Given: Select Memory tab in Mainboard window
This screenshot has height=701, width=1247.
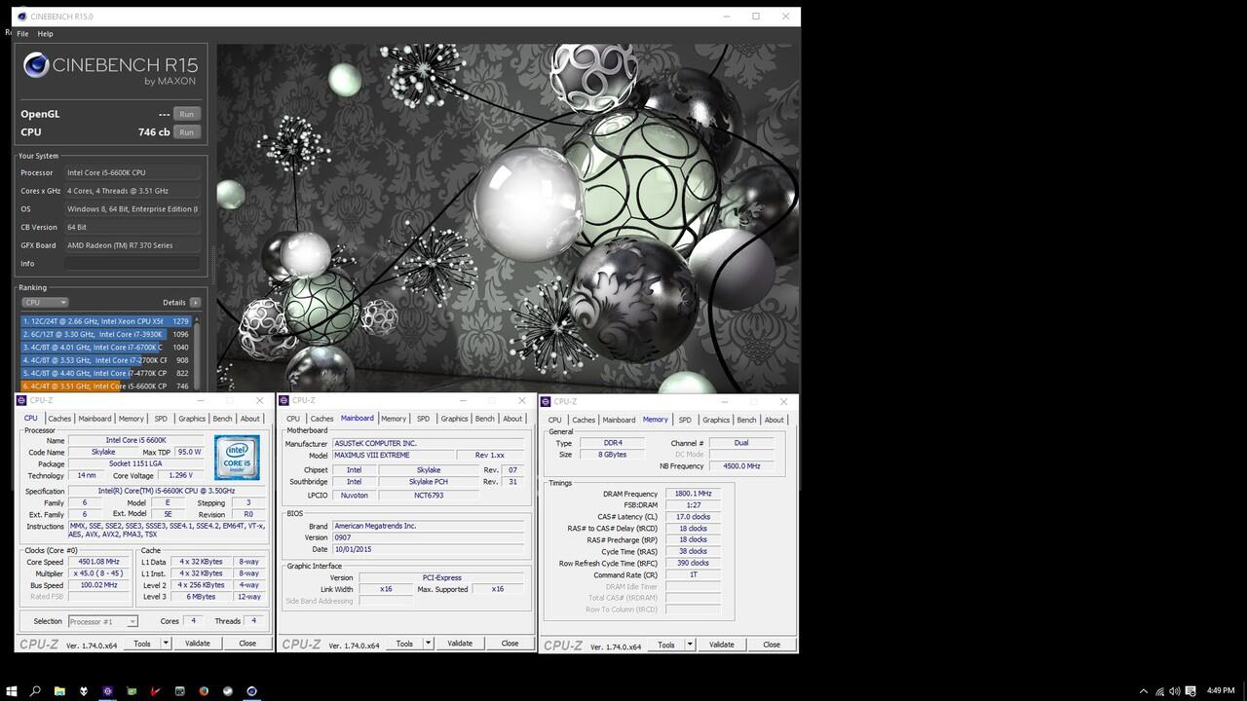Looking at the screenshot, I should pyautogui.click(x=394, y=419).
